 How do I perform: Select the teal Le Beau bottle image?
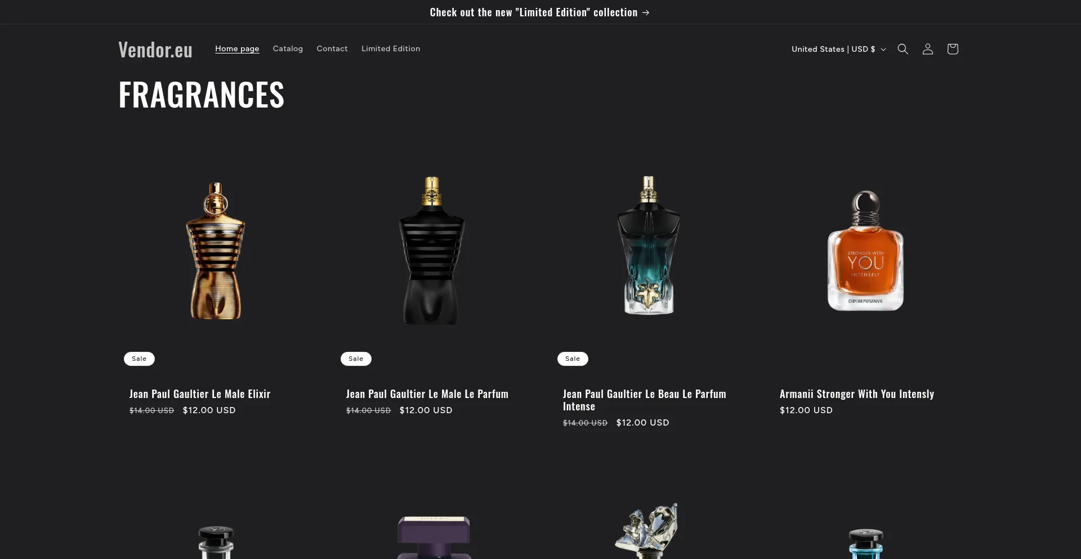(649, 245)
